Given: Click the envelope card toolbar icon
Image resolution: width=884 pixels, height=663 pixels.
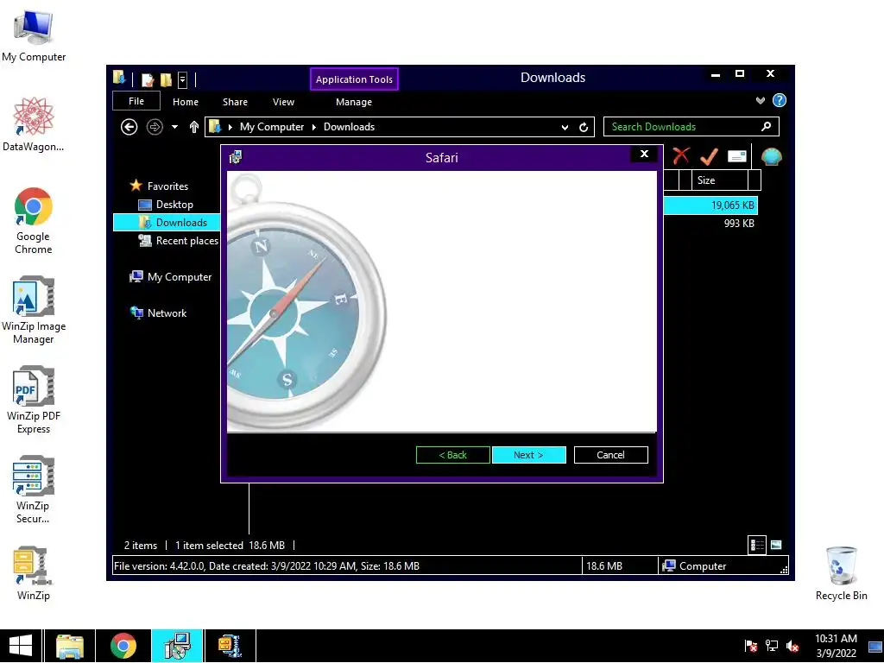Looking at the screenshot, I should pyautogui.click(x=737, y=156).
